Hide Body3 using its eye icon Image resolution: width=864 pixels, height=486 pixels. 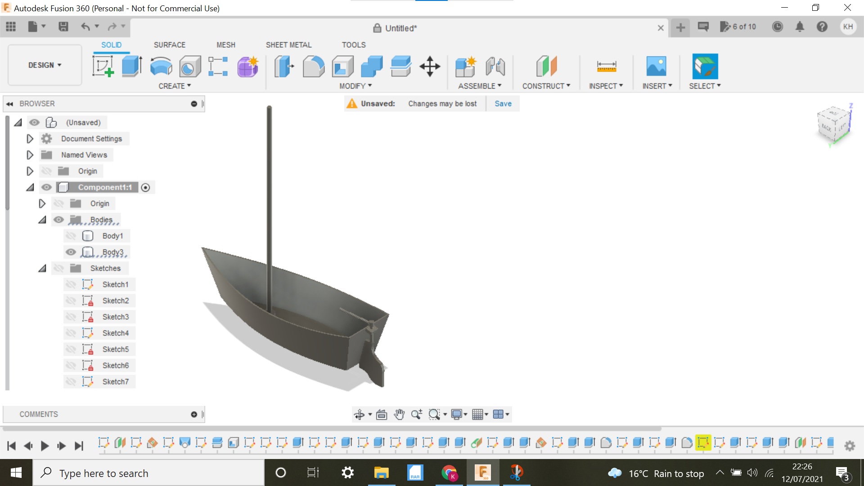[x=71, y=252]
